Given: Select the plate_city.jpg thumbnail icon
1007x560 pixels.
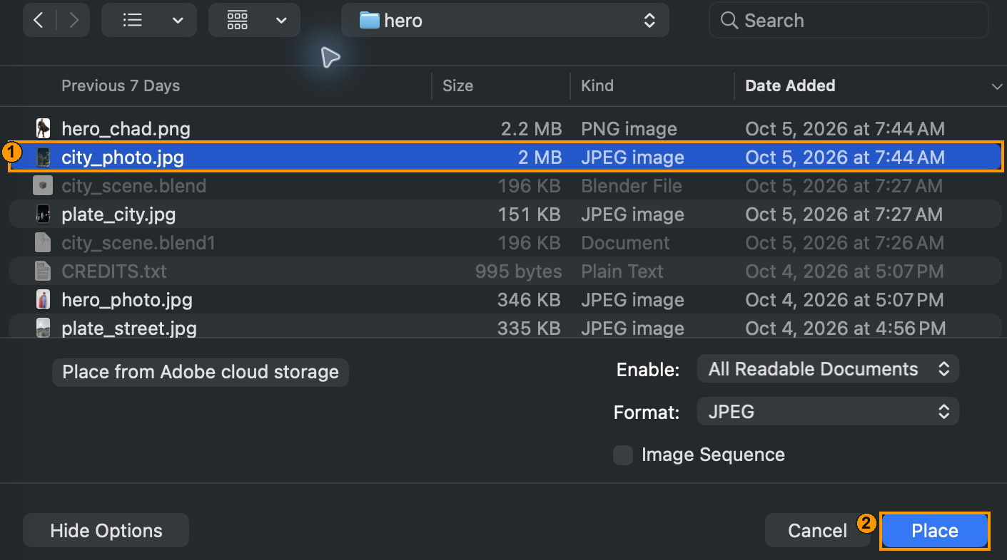Looking at the screenshot, I should (x=44, y=214).
